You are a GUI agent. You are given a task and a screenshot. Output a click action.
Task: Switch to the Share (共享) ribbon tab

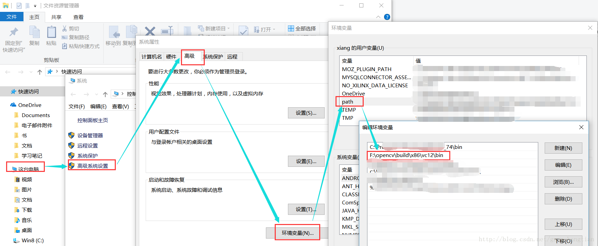(56, 17)
